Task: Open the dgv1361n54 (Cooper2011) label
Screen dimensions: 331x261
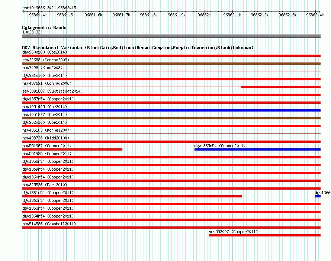Action: point(48,193)
